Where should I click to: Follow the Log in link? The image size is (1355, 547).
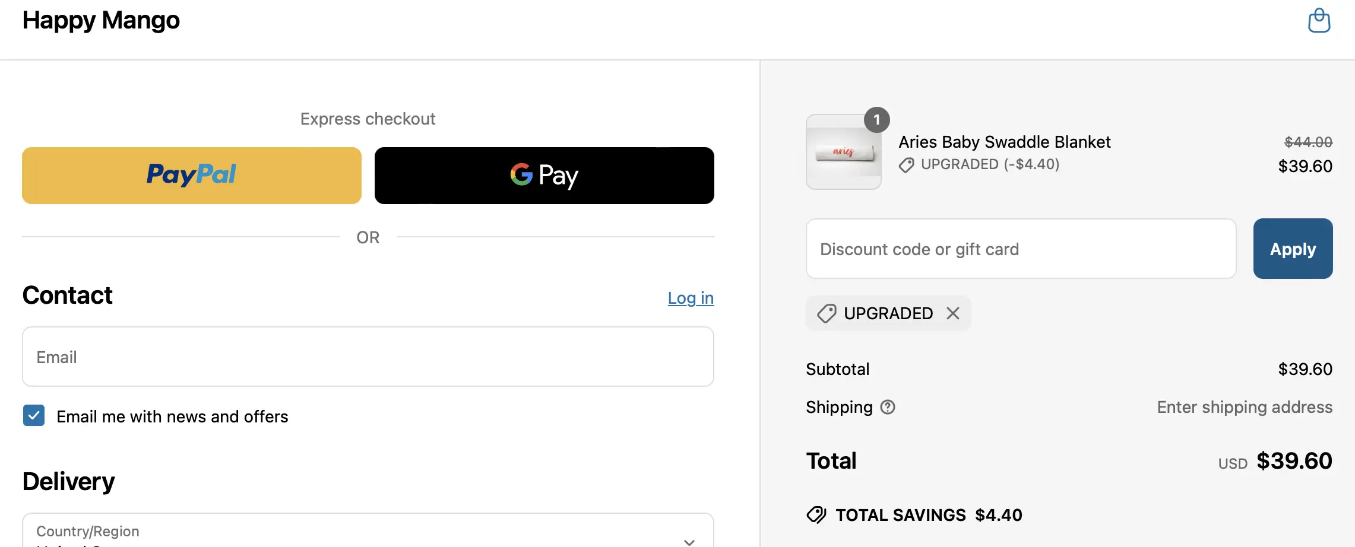click(691, 298)
